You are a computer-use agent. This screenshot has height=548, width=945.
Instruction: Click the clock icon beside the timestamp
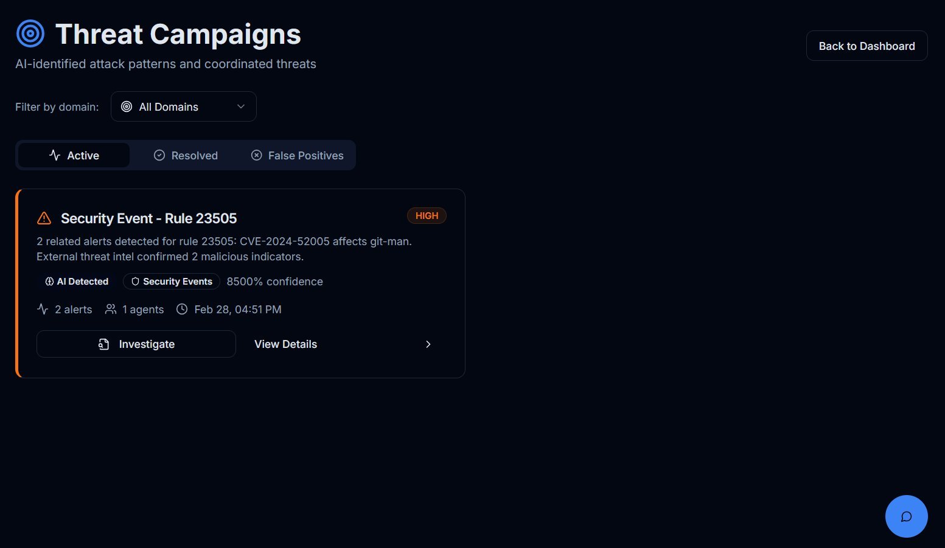coord(182,309)
